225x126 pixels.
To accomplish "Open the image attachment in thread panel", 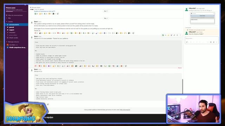I will (x=202, y=18).
